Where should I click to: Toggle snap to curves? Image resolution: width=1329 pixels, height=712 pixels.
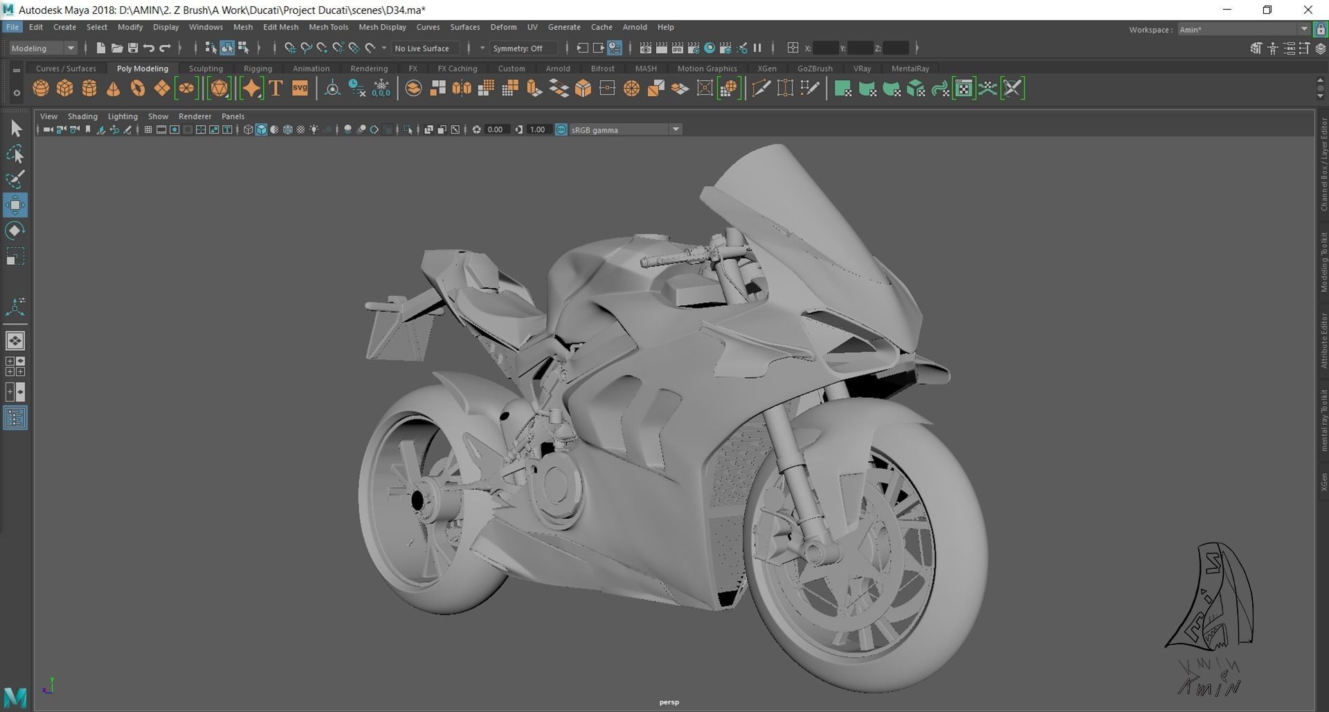click(306, 48)
